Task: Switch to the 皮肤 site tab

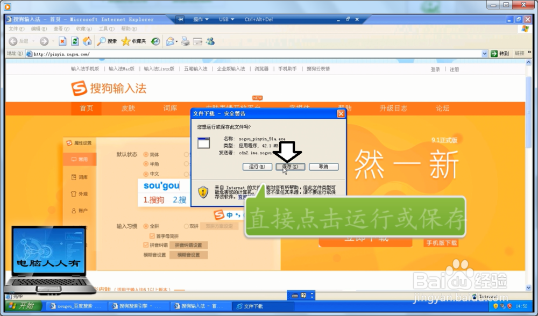Action: [129, 109]
